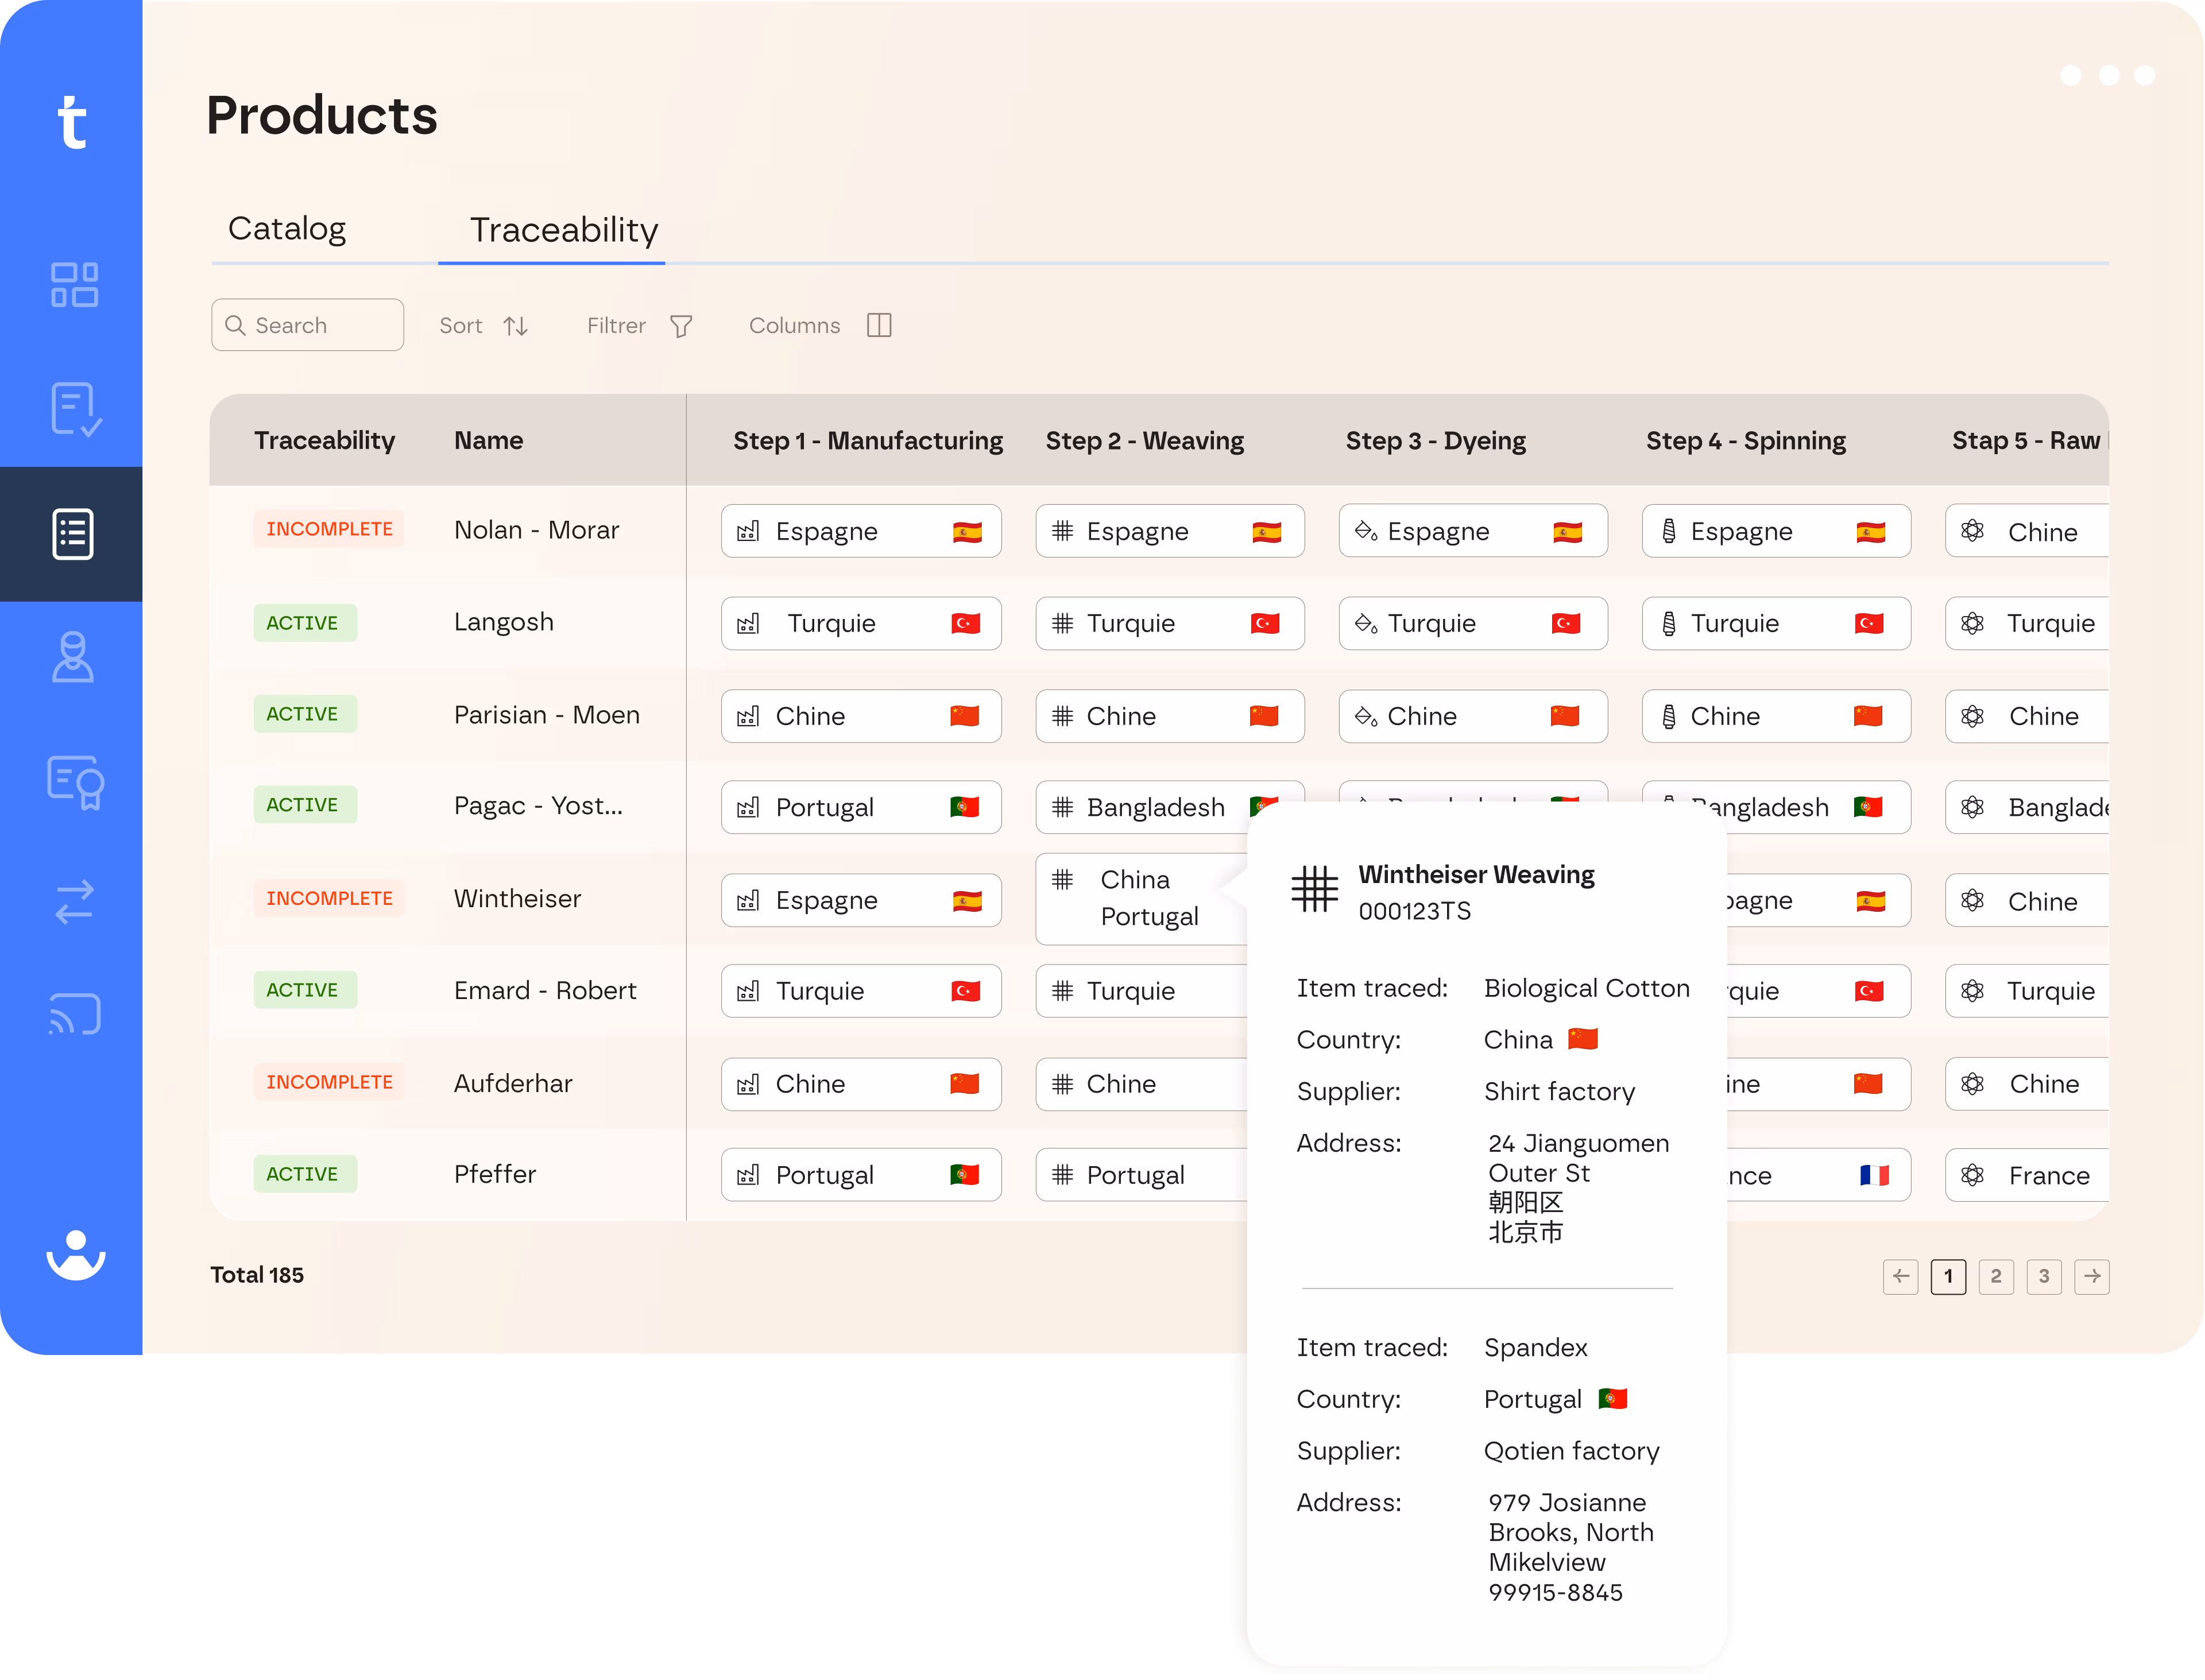The height and width of the screenshot is (1680, 2205).
Task: Open the checklist document sidebar icon
Action: point(74,409)
